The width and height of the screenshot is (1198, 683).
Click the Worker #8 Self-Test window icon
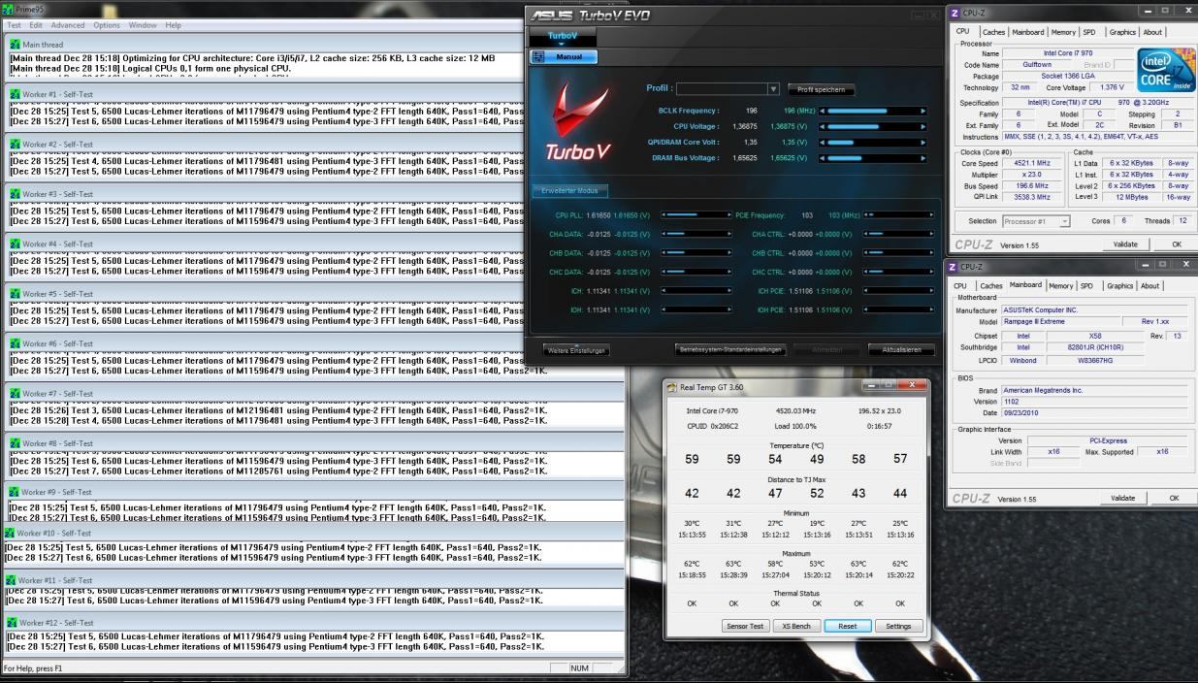pos(15,444)
